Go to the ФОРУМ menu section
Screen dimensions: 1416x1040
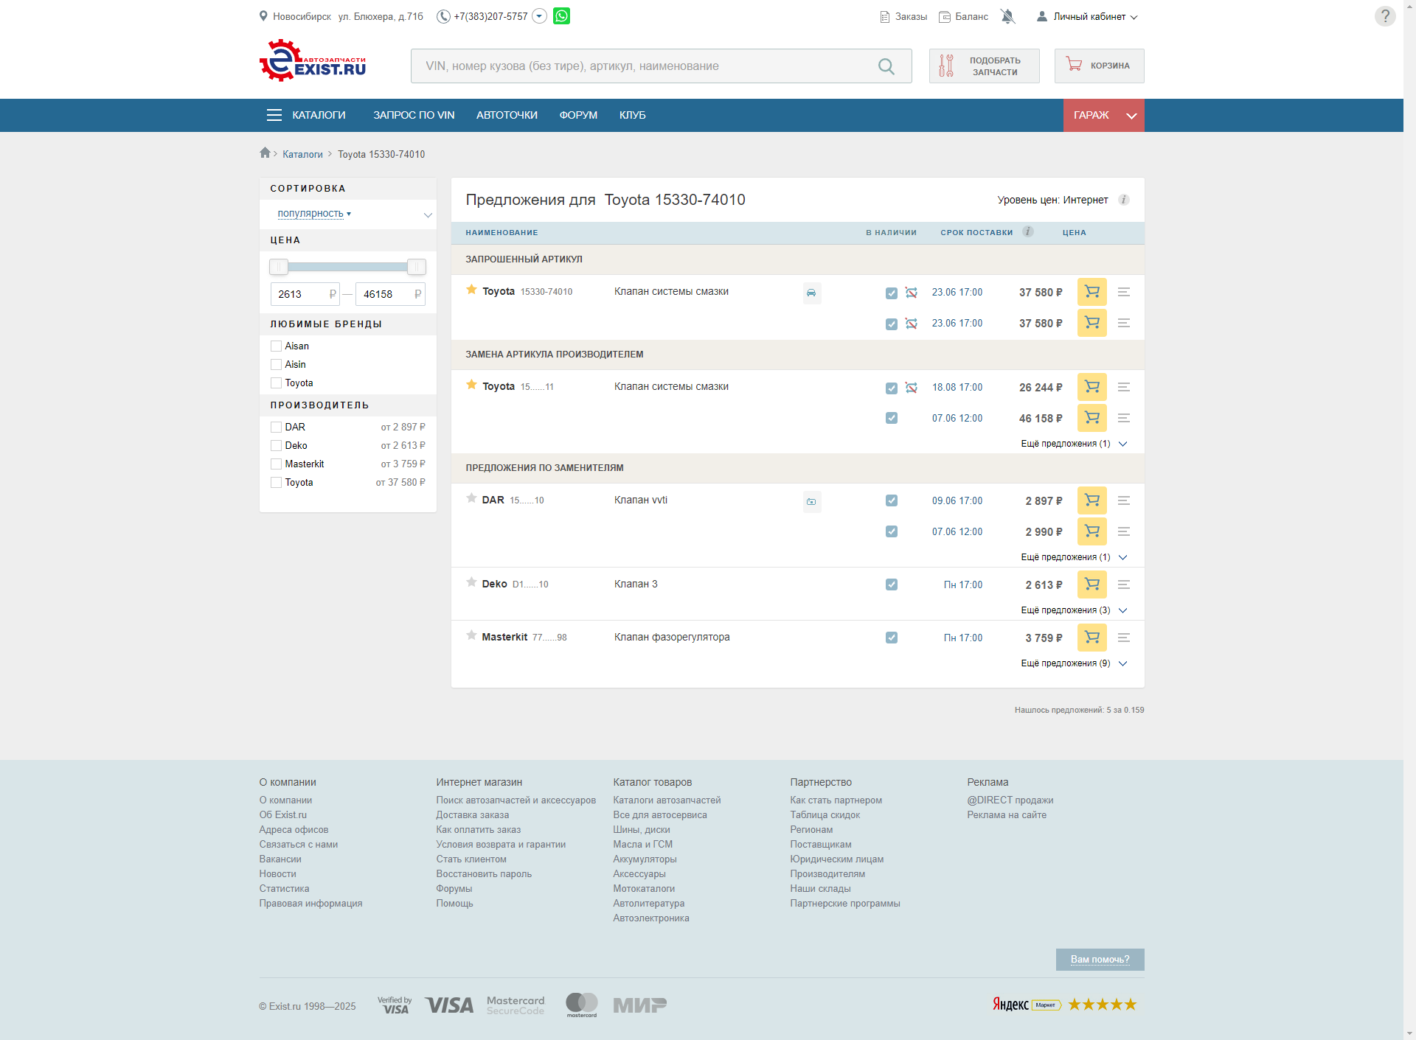click(578, 115)
